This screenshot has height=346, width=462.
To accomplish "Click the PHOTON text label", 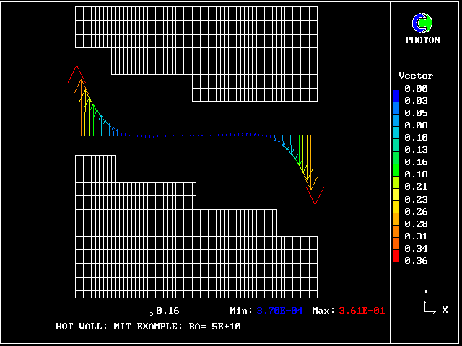I will [x=422, y=40].
